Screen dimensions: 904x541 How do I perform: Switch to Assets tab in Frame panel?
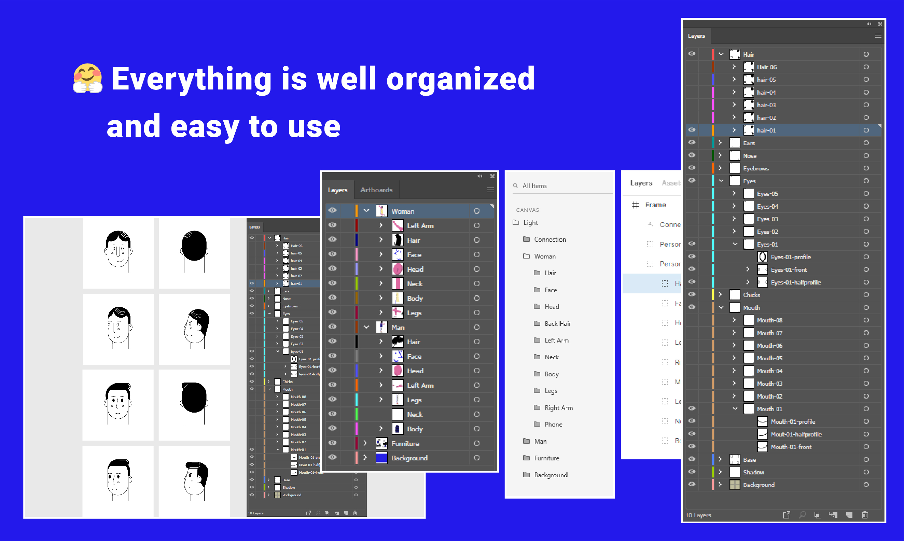pos(671,183)
